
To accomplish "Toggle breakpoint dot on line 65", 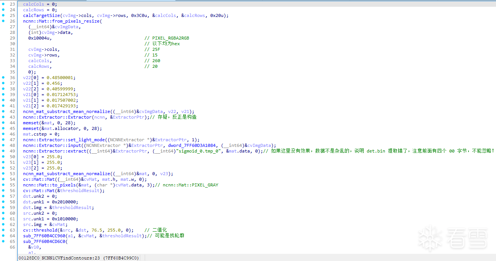I will pos(3,241).
